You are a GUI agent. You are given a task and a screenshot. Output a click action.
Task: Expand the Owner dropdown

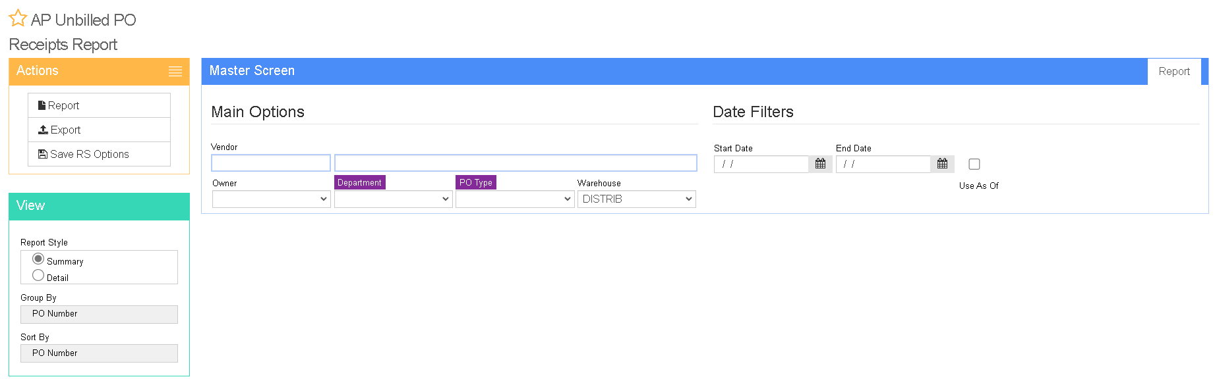pos(271,199)
